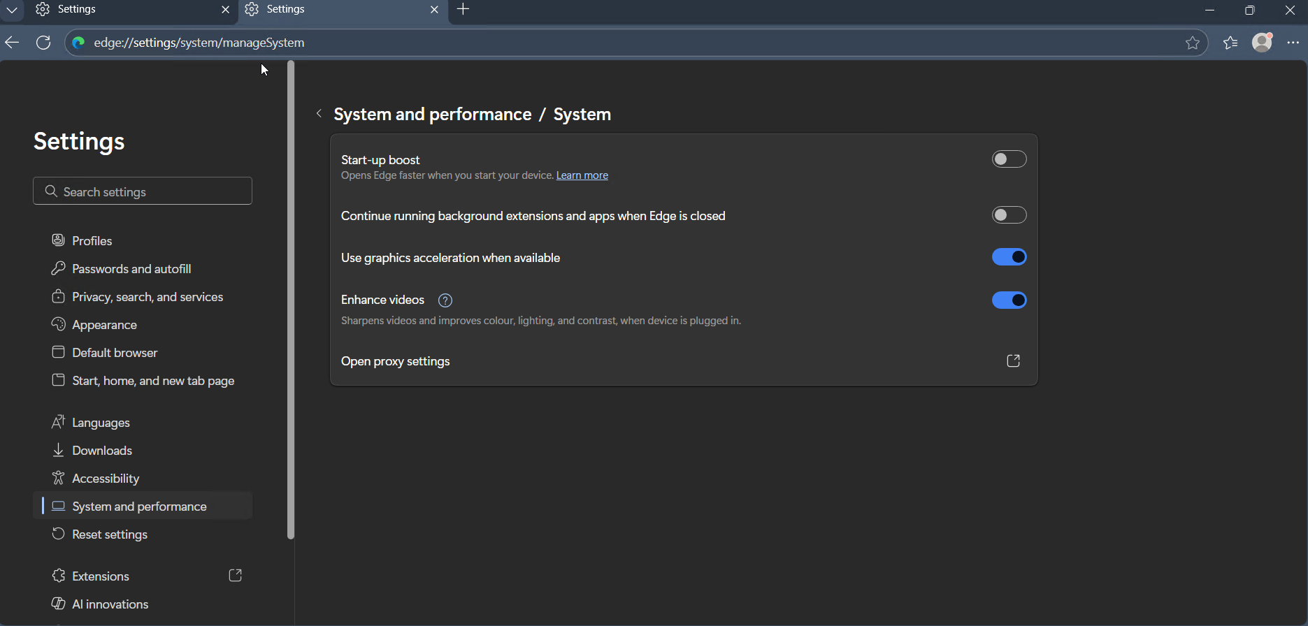The height and width of the screenshot is (626, 1308).
Task: Open Start, home, and new tab page
Action: point(143,381)
